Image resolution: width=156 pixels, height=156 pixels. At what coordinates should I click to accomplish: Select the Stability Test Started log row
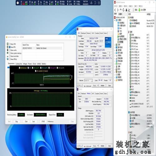pos(42,48)
